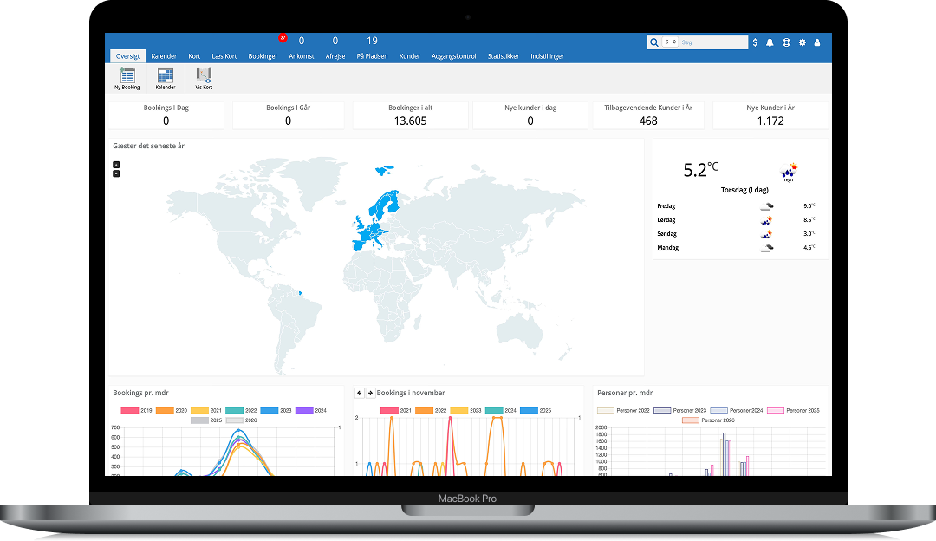The width and height of the screenshot is (936, 541).
Task: Zoom out on the world map
Action: 116,173
